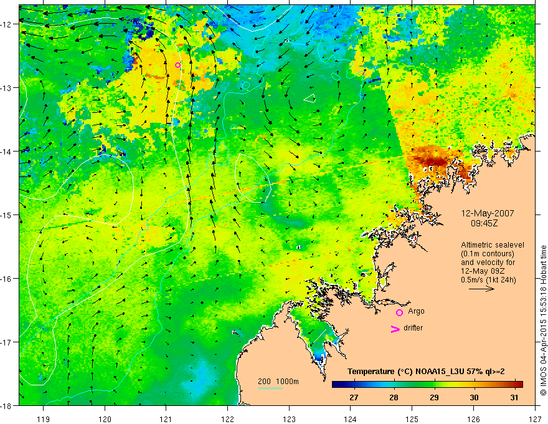Click the latitude -12 axis label
This screenshot has width=548, height=424.
[x=7, y=24]
